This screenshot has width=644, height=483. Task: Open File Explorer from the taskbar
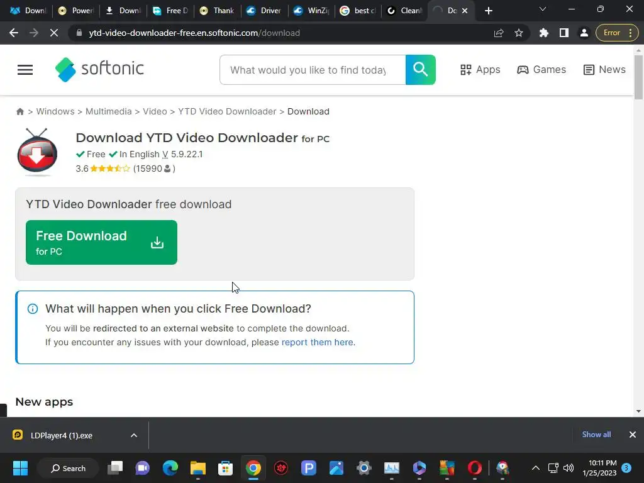197,468
